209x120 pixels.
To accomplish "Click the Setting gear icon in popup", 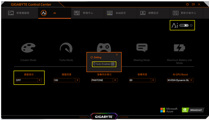I will (x=91, y=57).
